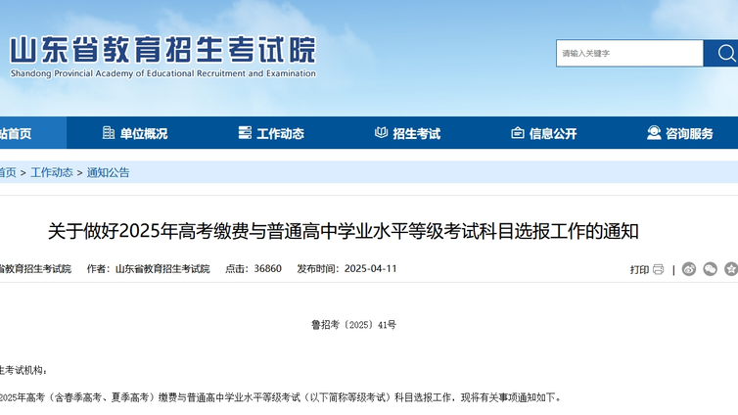Click the 工作动态 breadcrumb link

coord(52,172)
